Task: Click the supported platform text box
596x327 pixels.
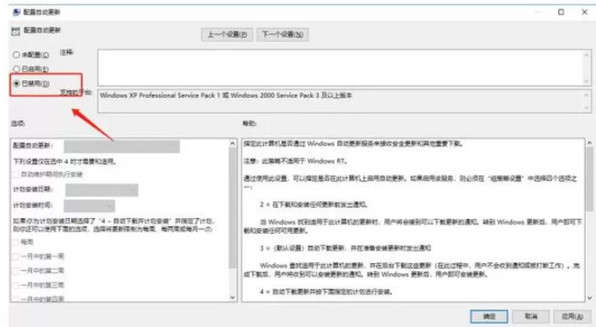Action: coord(340,101)
